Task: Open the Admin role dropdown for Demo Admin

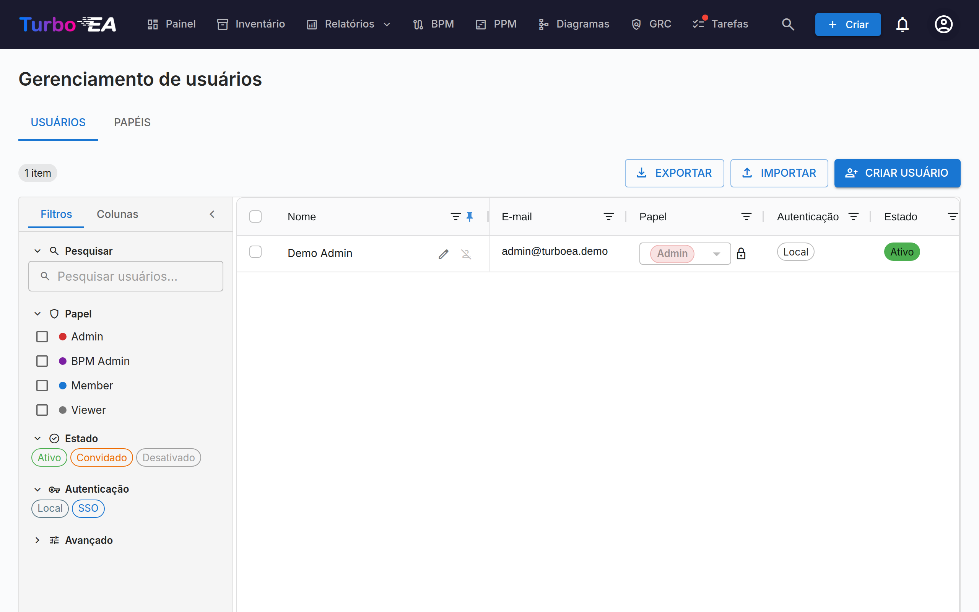Action: click(x=685, y=253)
